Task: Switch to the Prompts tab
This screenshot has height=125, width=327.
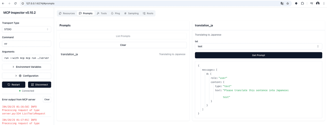Action: point(86,13)
